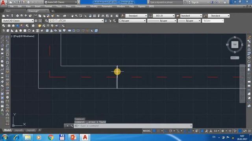Open the layer list dropdown showing layer 0
This screenshot has height=141, width=252.
pos(76,21)
